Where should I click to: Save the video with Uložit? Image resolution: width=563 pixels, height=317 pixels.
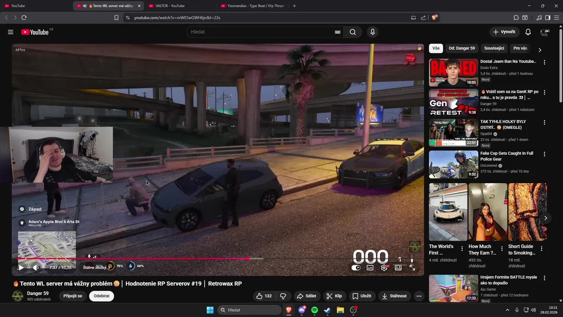coord(362,296)
